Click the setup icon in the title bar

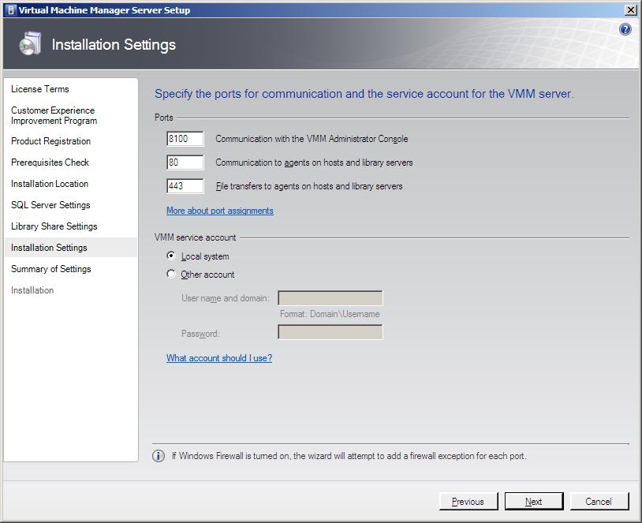click(10, 10)
